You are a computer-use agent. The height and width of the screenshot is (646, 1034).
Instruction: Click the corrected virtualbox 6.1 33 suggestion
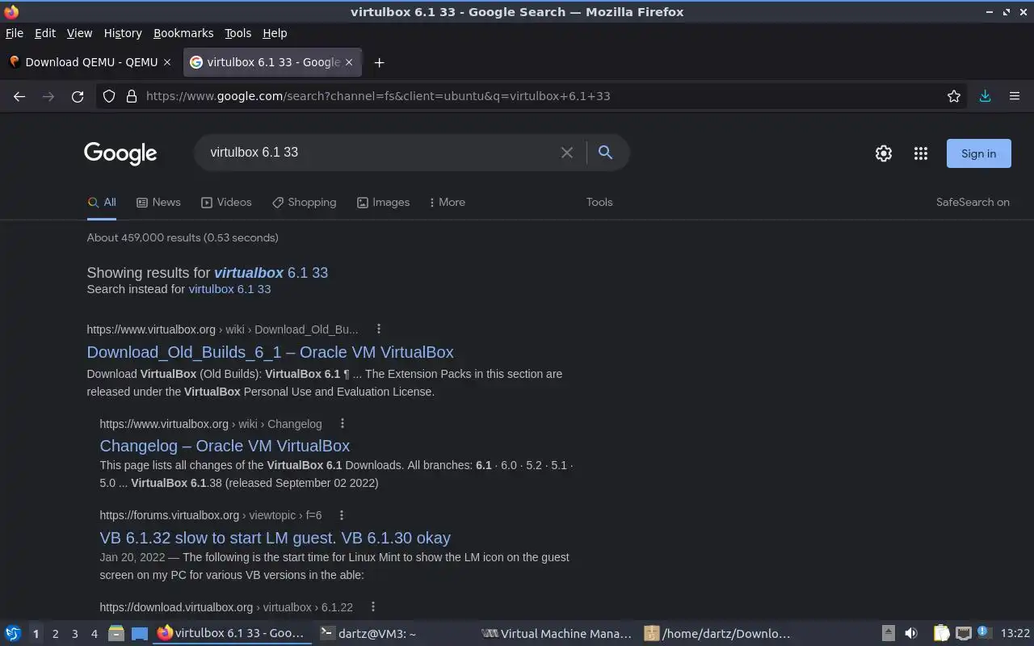point(271,273)
